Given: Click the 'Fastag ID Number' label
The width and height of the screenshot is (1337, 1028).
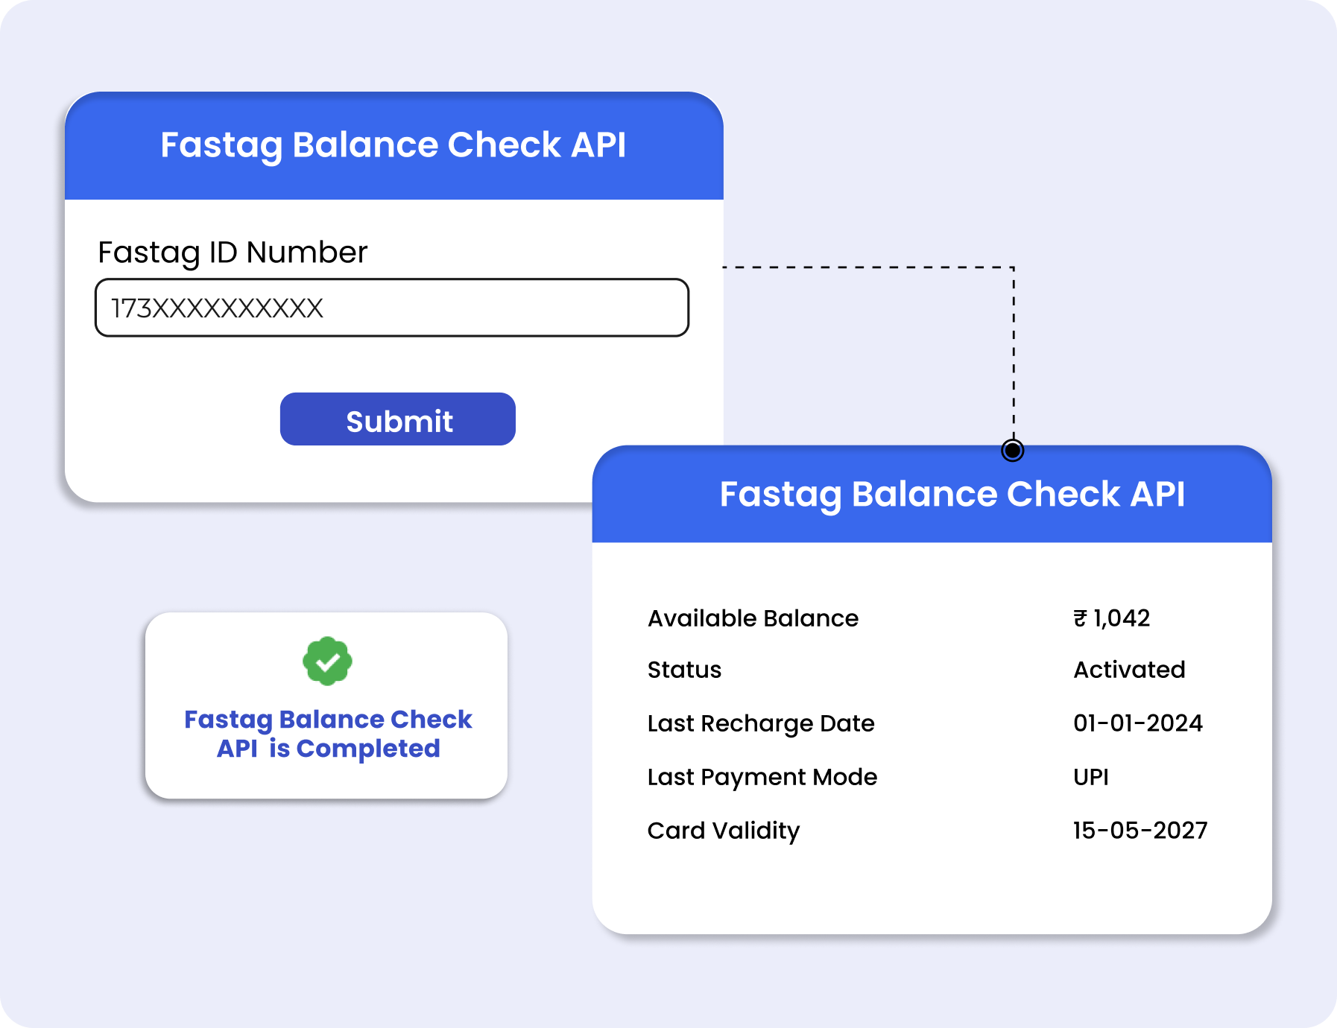Looking at the screenshot, I should 233,253.
